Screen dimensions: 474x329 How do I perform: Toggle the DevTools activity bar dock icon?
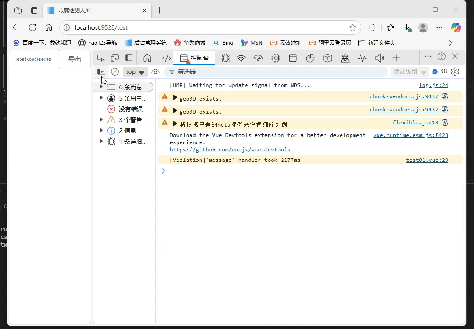129,58
